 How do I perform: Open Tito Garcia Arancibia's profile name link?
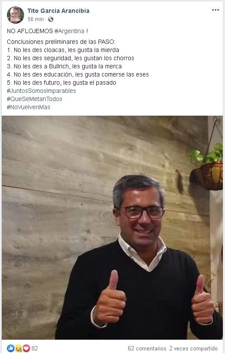tap(59, 11)
